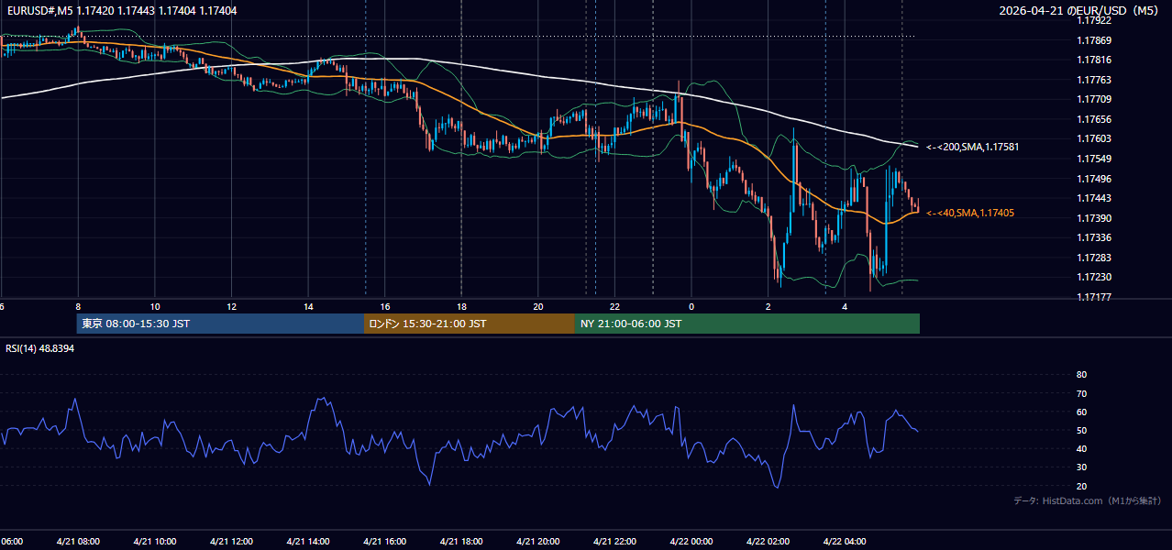Click the RSI(14) 48.8394 indicator label
The height and width of the screenshot is (550, 1172).
[x=40, y=348]
